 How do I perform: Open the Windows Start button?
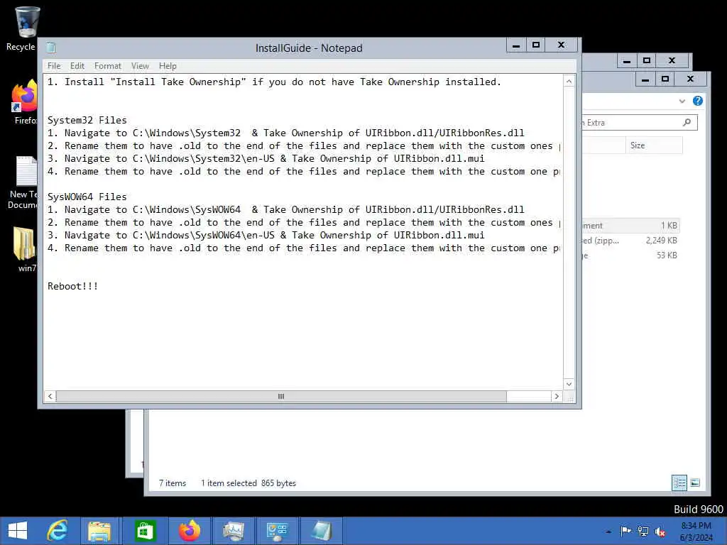pos(18,531)
